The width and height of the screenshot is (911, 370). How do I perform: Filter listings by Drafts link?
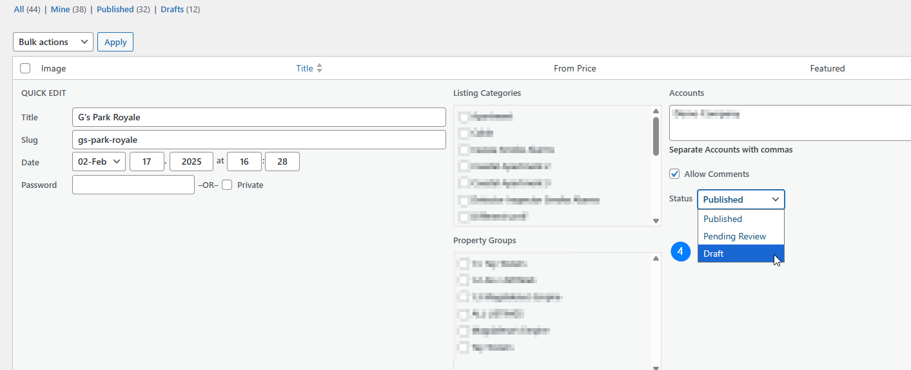click(x=172, y=10)
